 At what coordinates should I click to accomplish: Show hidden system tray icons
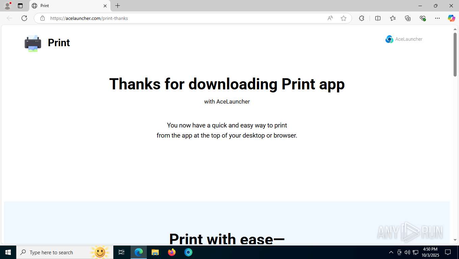pos(391,252)
